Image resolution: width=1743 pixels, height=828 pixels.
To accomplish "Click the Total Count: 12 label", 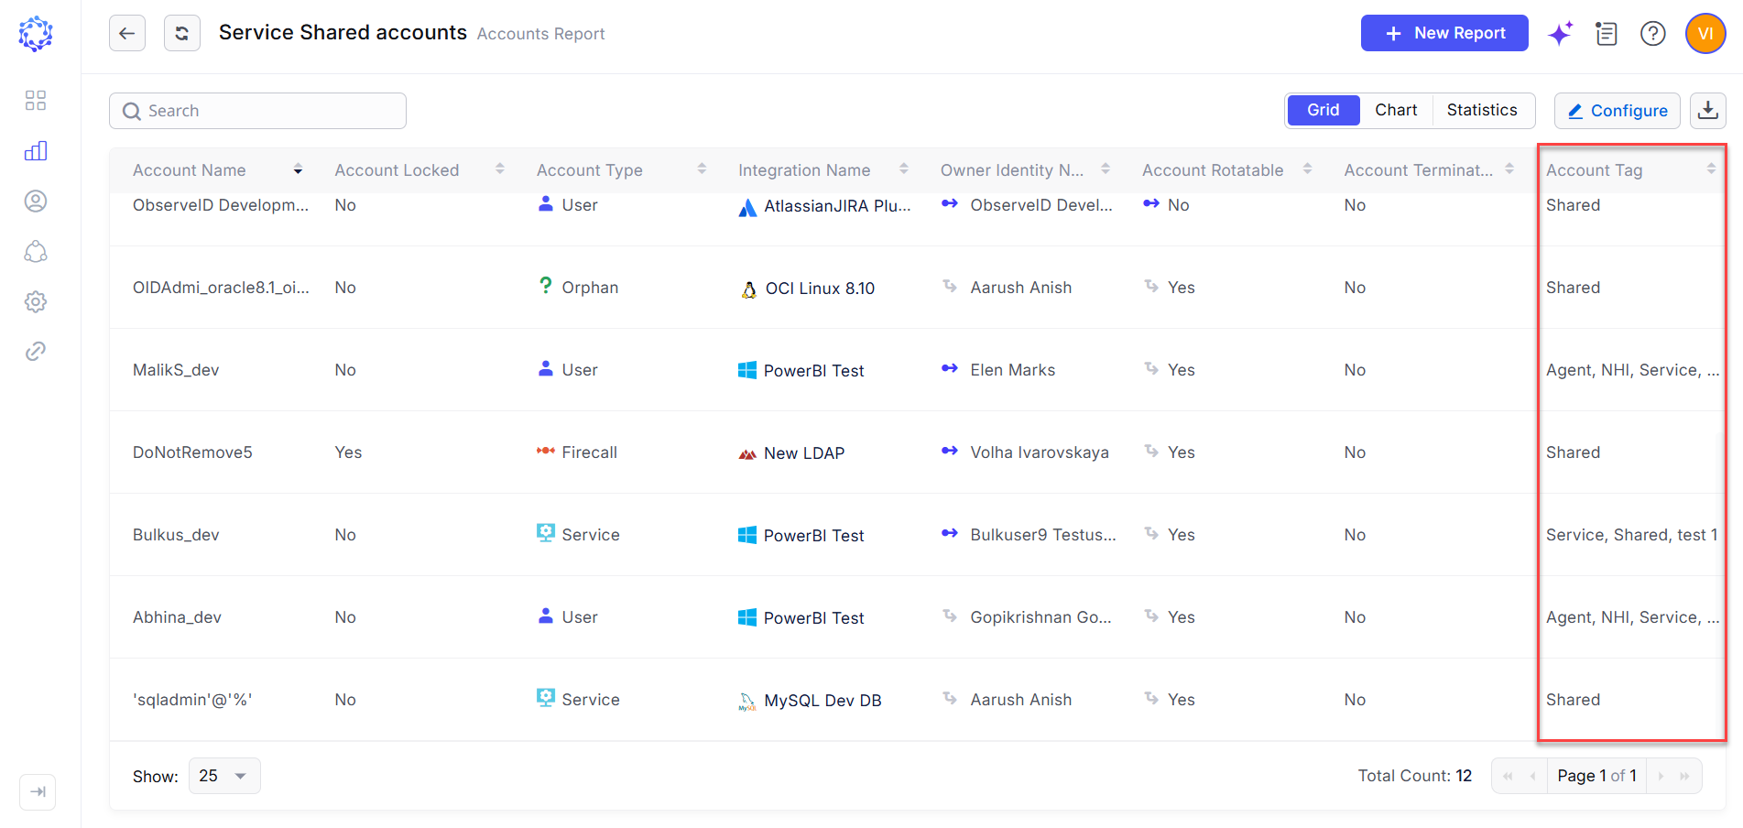I will click(x=1414, y=776).
